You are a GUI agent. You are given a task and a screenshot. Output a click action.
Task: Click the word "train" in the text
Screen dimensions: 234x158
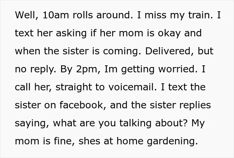point(201,15)
